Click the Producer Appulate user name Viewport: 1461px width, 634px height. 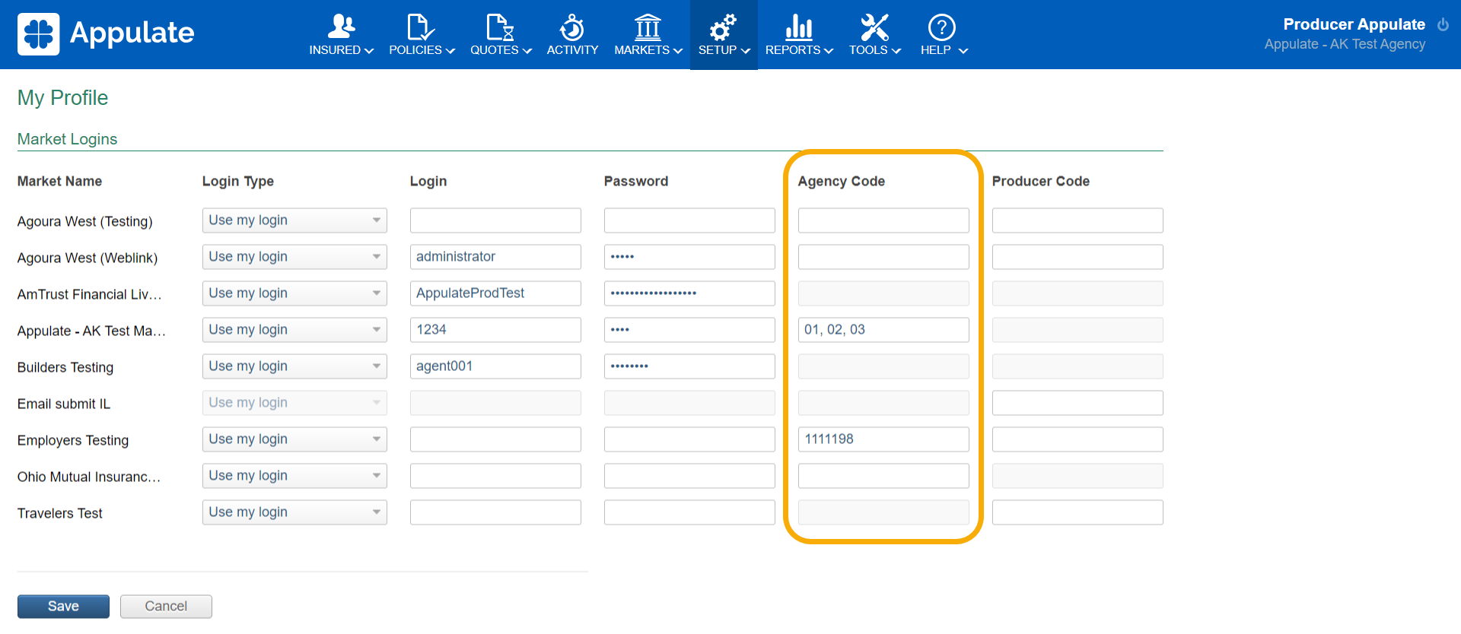1354,24
